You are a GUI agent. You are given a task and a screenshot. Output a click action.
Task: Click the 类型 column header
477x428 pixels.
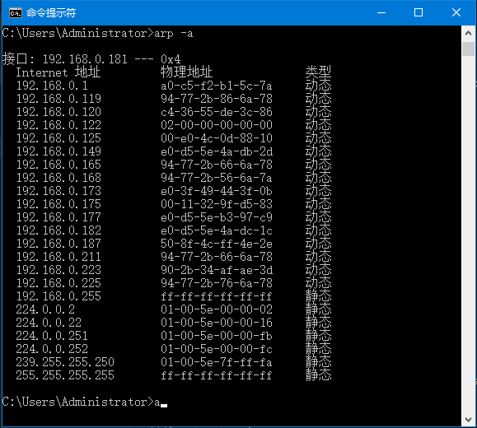[318, 72]
